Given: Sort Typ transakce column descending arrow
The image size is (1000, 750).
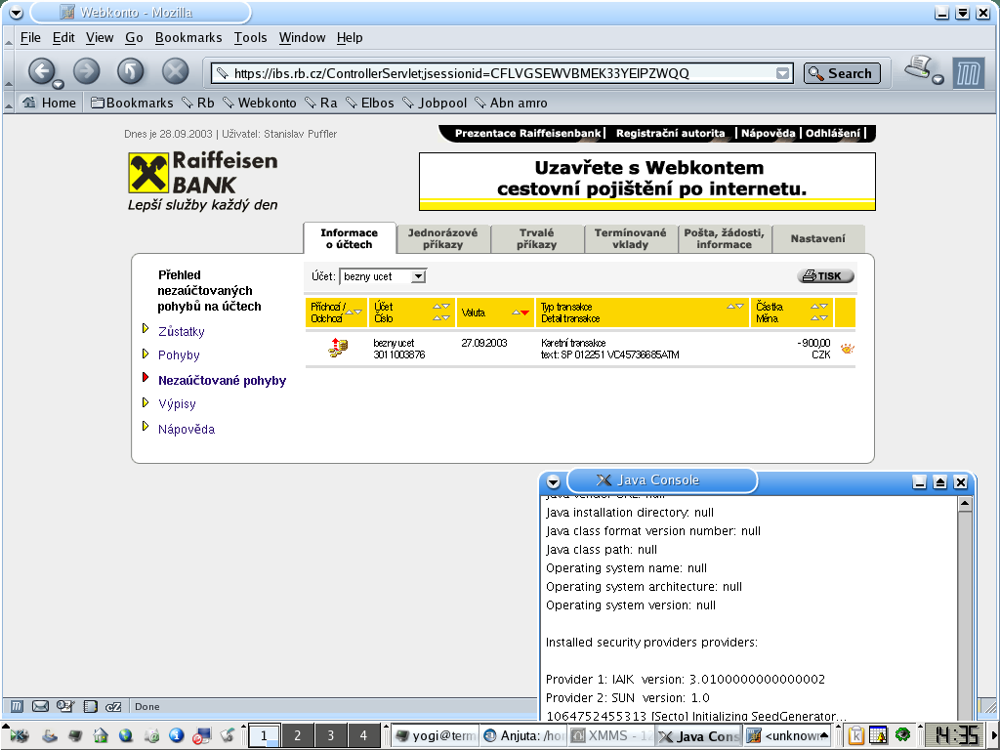Looking at the screenshot, I should tap(740, 307).
